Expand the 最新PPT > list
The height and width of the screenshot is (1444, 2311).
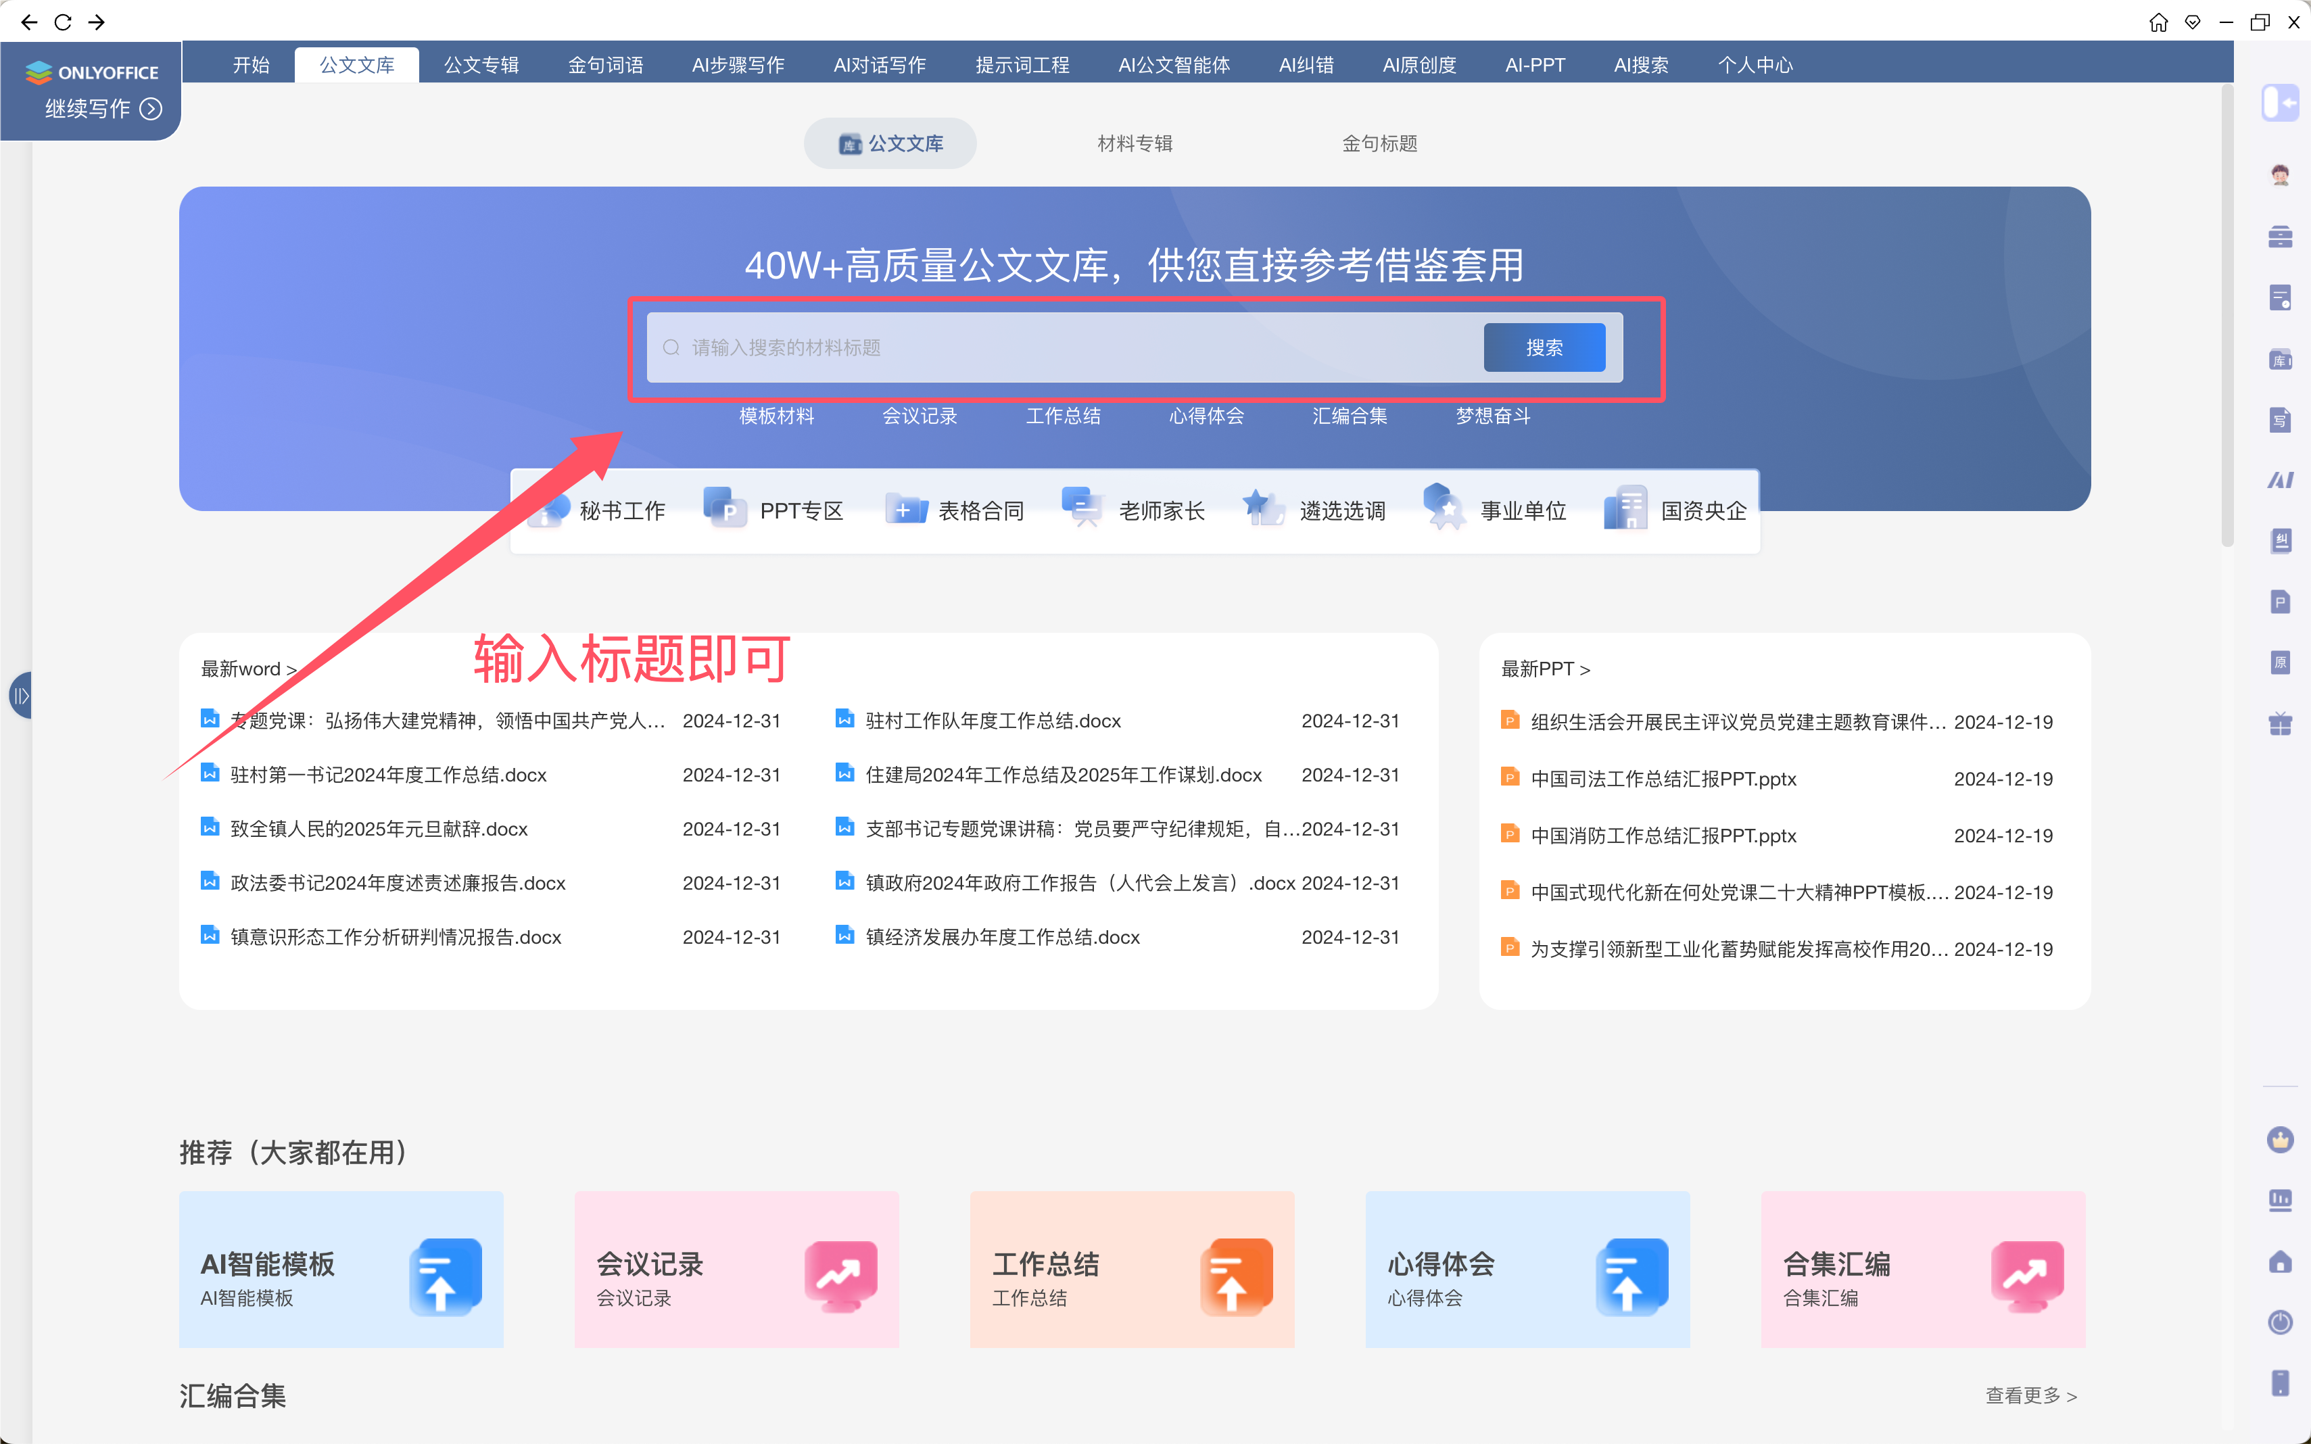1545,669
